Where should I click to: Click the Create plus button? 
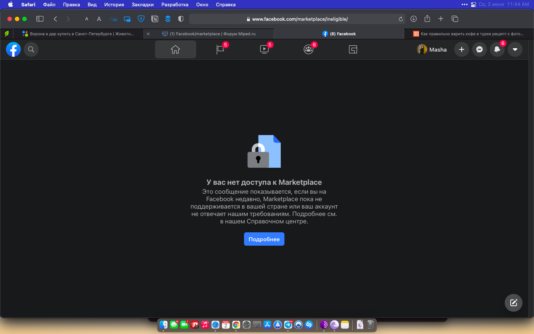click(462, 49)
